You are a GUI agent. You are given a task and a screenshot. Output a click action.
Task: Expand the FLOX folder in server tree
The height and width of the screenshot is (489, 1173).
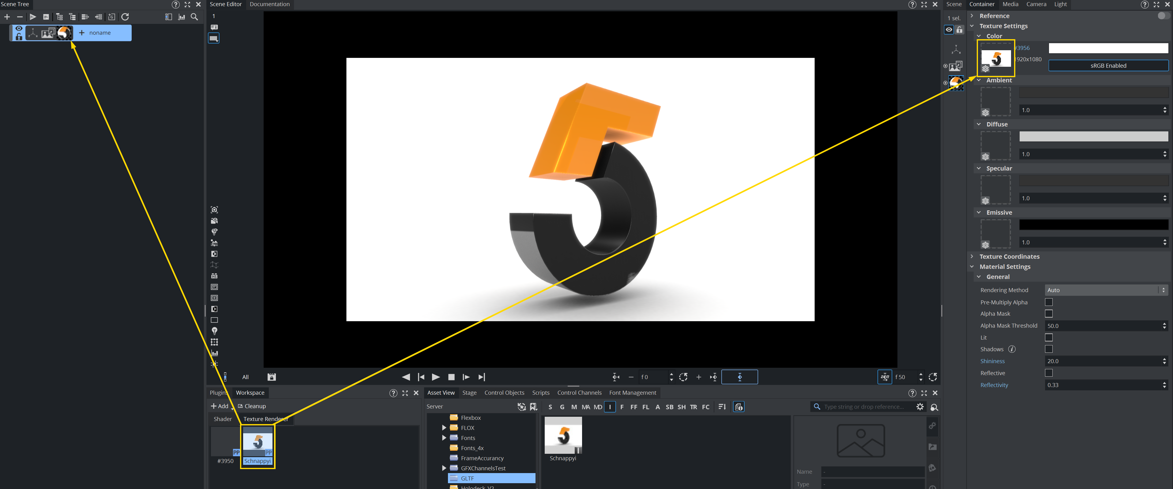(x=444, y=427)
